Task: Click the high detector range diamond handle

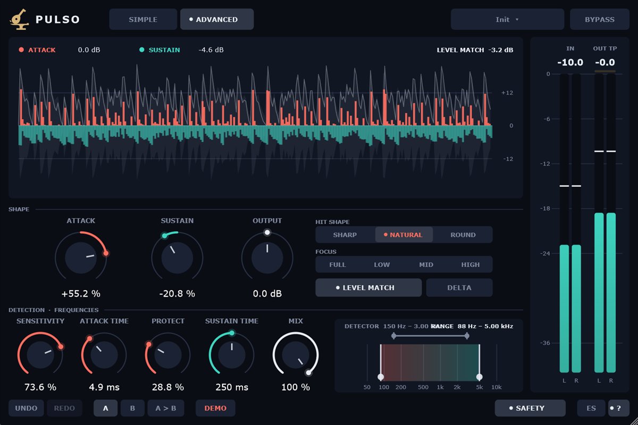Action: click(467, 336)
